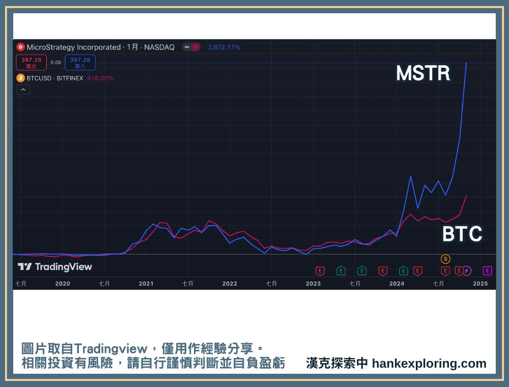Click the orange S split marker
The height and width of the screenshot is (387, 509).
click(x=445, y=259)
